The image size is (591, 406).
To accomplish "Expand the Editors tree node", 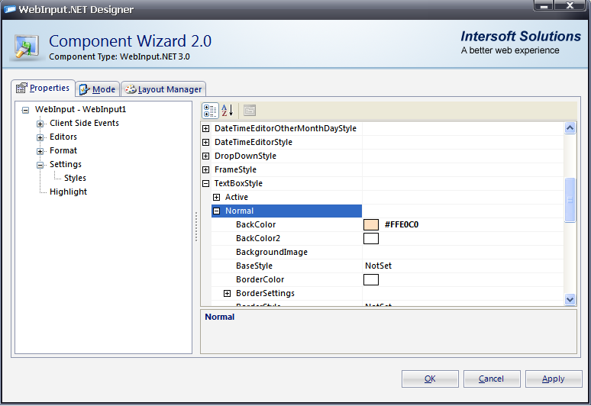I will [x=40, y=137].
